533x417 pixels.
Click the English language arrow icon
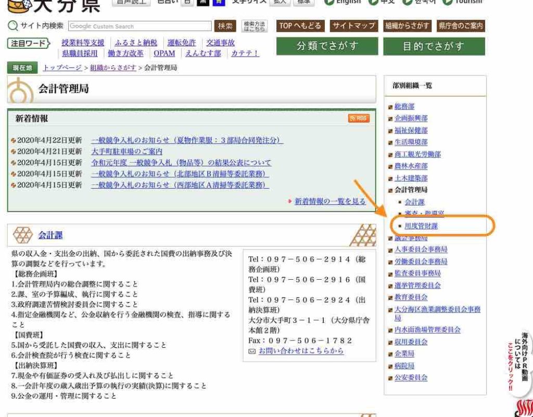(328, 2)
